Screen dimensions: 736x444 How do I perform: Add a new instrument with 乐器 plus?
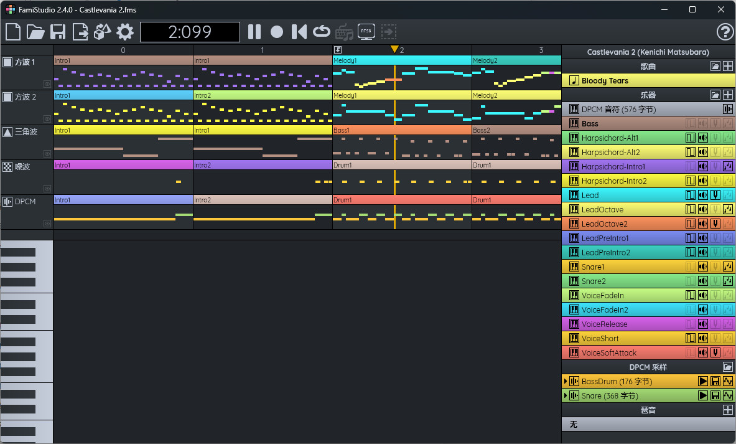coord(727,95)
